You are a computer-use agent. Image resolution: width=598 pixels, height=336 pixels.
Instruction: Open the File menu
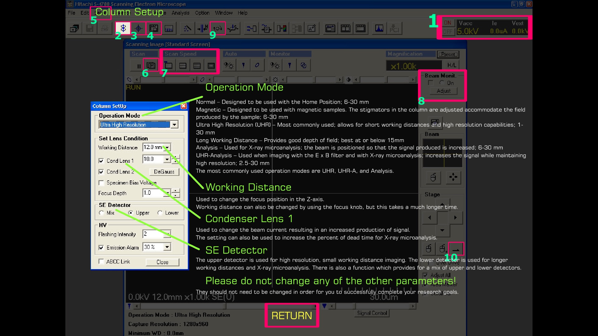pos(72,13)
